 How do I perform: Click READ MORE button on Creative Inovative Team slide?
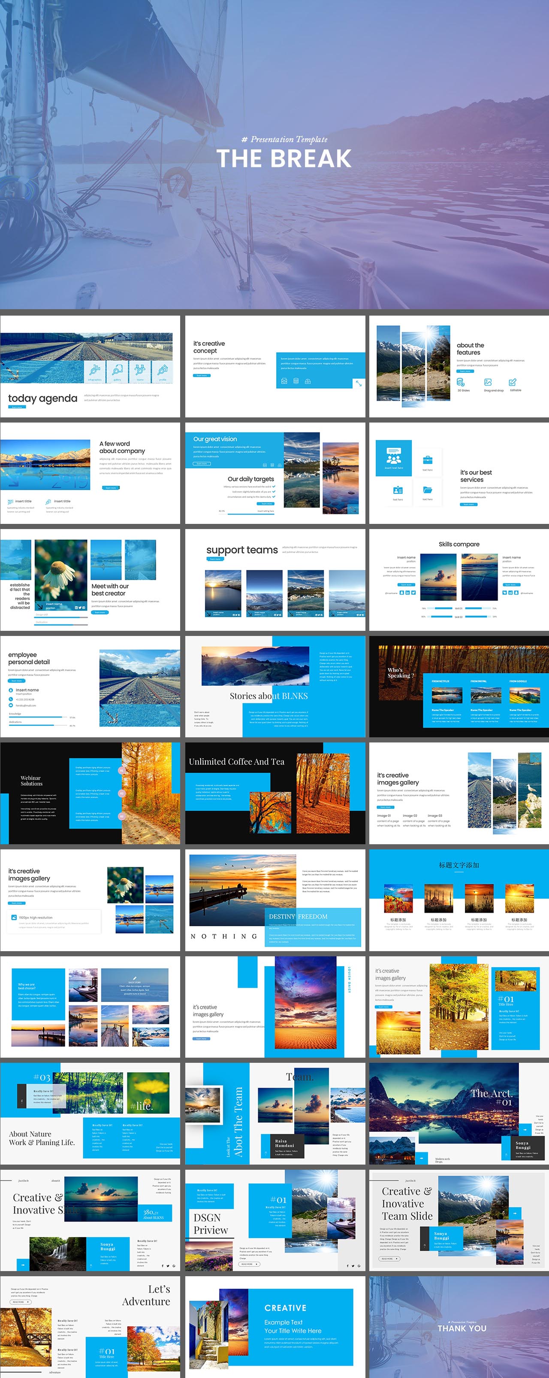click(x=389, y=1259)
